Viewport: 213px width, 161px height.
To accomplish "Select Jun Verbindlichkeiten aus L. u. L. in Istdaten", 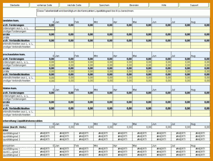I will click(162, 112).
